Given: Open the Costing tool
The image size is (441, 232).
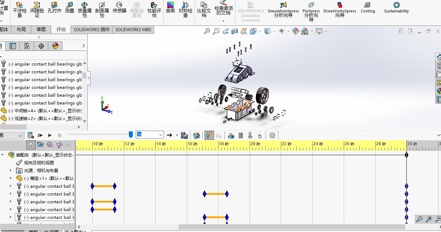Looking at the screenshot, I should pyautogui.click(x=367, y=7).
